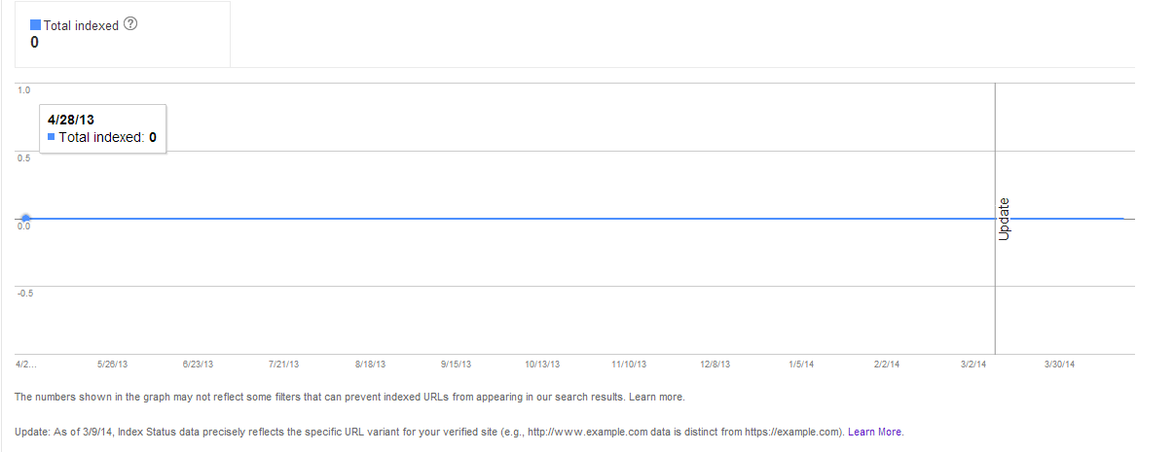Click the 9/15/13 date on the axis
Image resolution: width=1174 pixels, height=452 pixels.
click(x=456, y=365)
